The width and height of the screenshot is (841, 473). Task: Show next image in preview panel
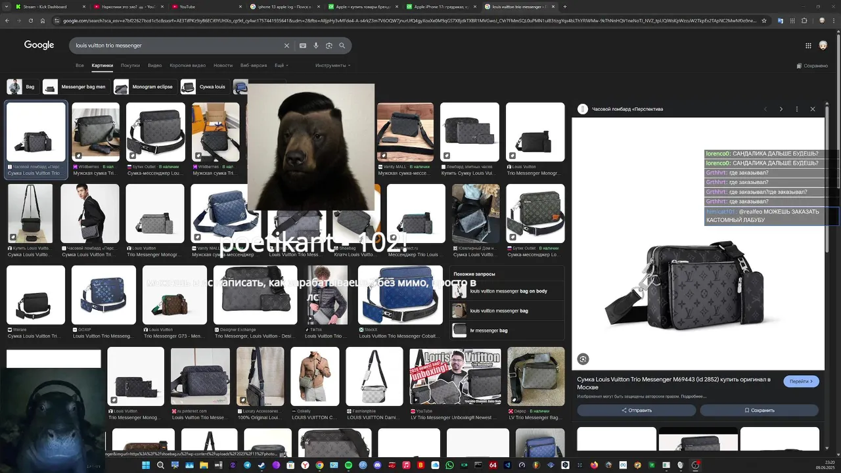781,109
